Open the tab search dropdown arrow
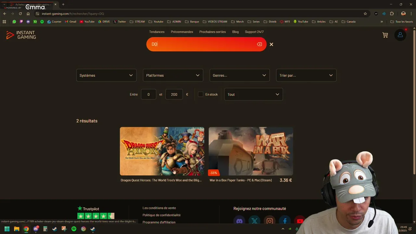 coord(4,4)
